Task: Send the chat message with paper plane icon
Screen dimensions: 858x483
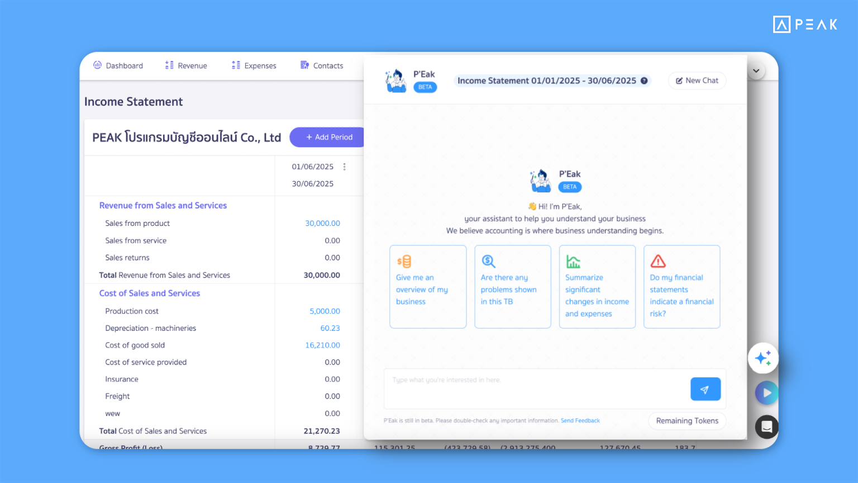Action: [706, 389]
